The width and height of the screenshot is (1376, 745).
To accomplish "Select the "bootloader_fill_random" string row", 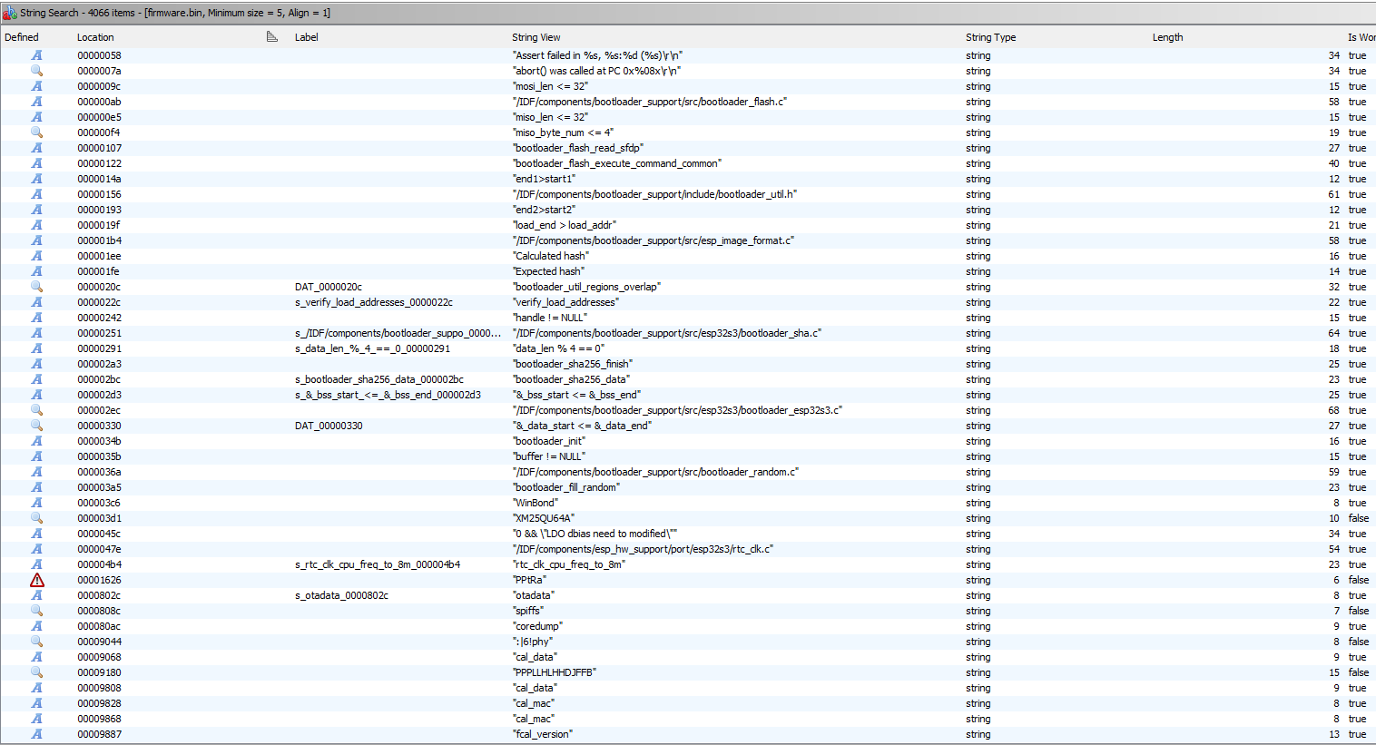I will point(566,487).
